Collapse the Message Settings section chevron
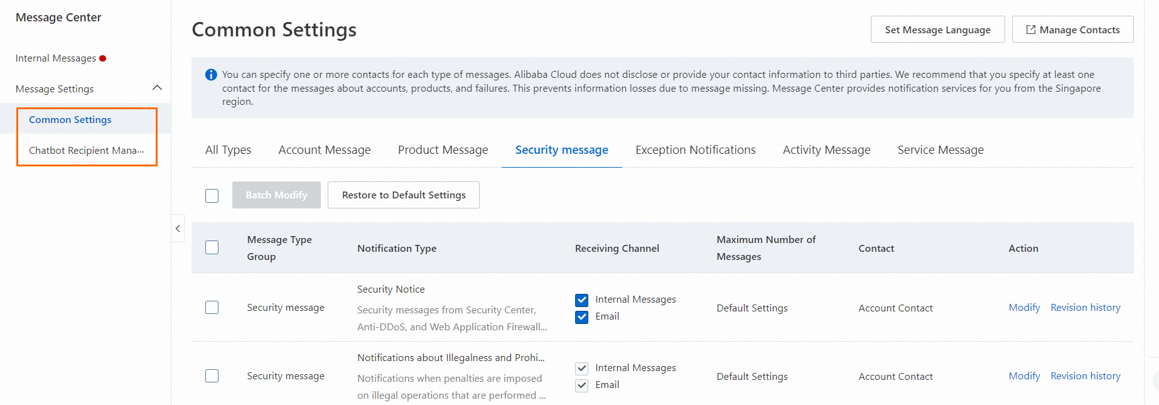 click(157, 88)
